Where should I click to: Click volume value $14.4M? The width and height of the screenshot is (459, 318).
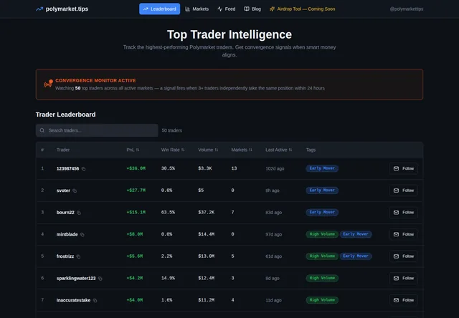pos(207,234)
